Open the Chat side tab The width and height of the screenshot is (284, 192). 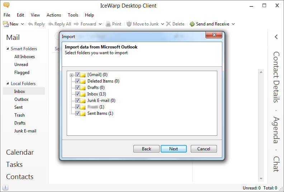[276, 164]
